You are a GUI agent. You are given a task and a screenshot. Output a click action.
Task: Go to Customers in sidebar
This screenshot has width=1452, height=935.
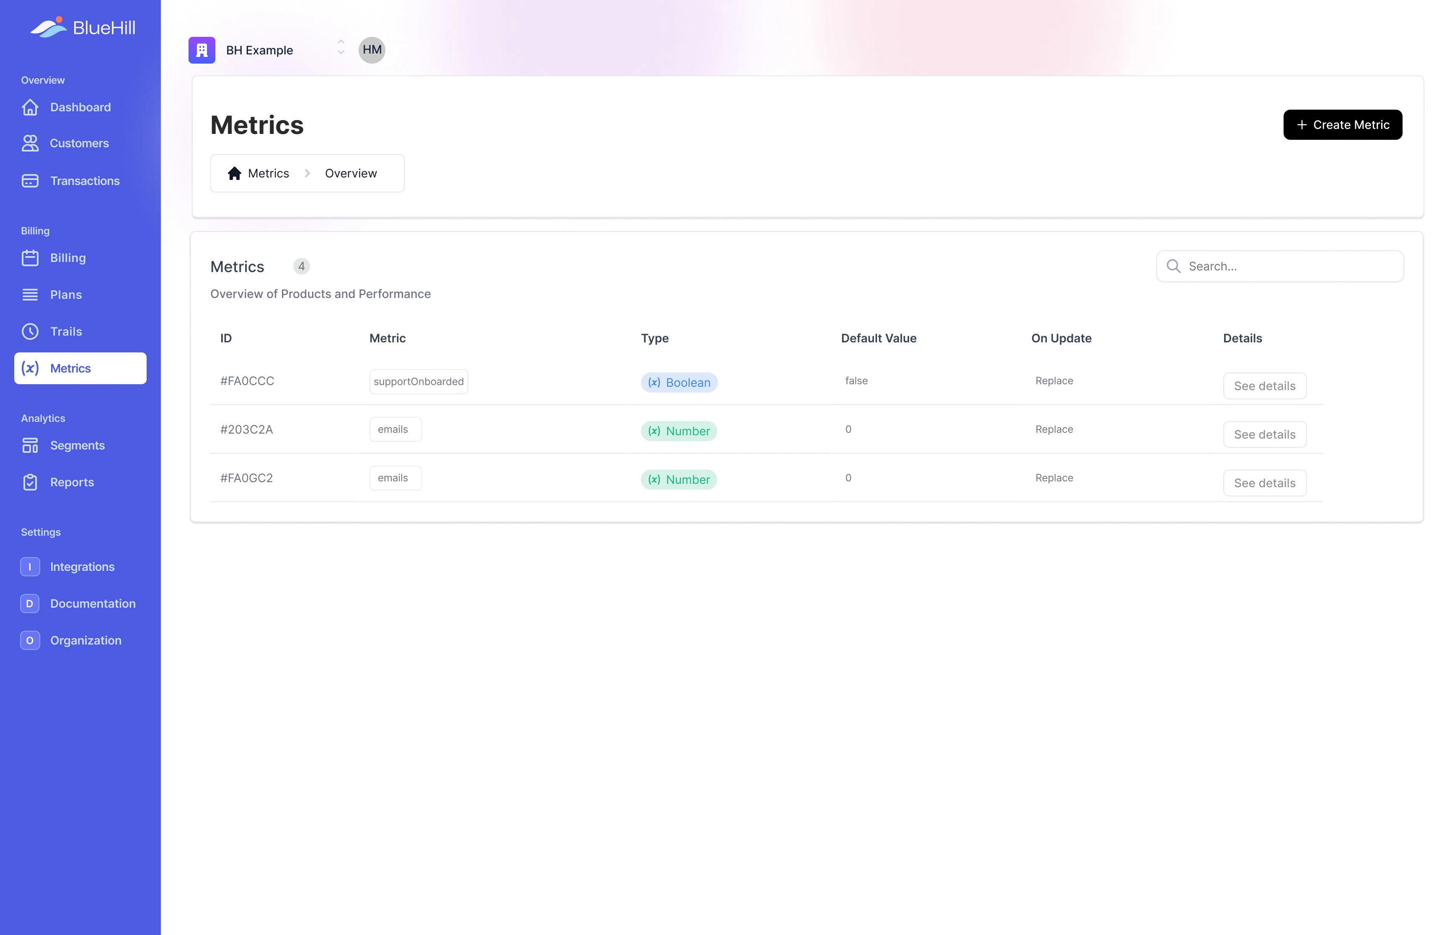[80, 143]
